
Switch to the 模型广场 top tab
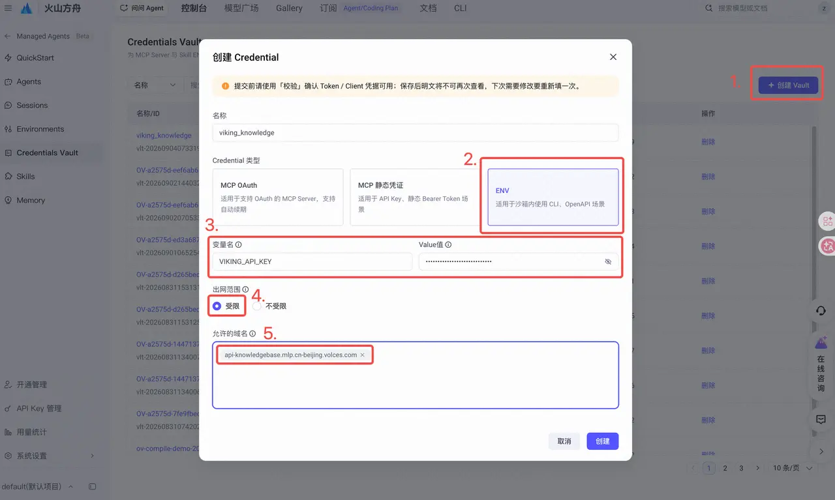(241, 8)
